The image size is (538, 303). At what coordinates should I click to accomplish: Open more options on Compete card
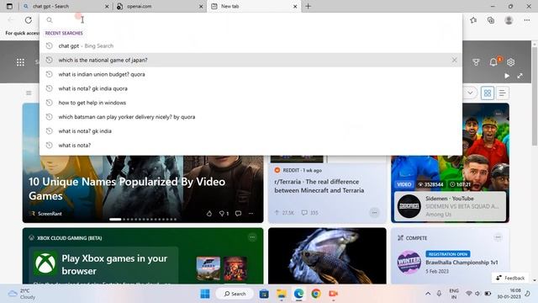tap(498, 237)
